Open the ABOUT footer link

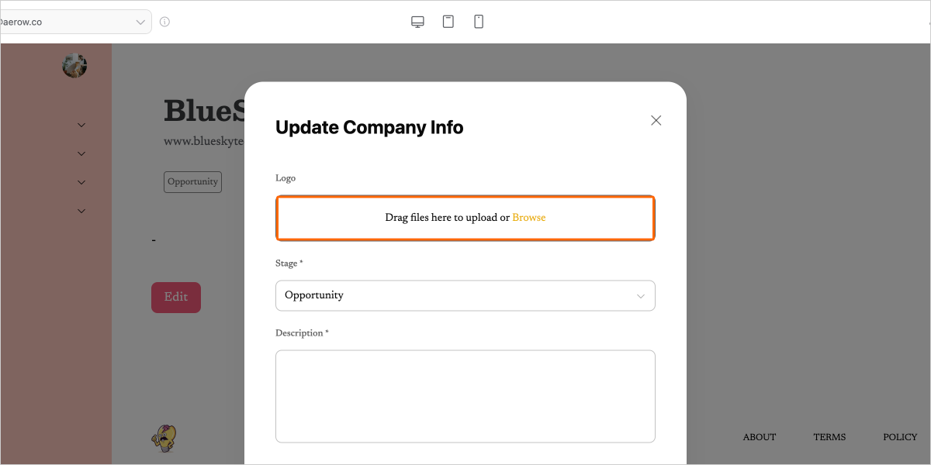point(759,437)
